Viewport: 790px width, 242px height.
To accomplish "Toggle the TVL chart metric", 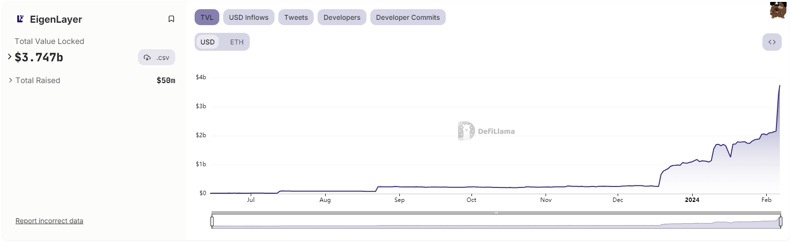I will point(207,17).
